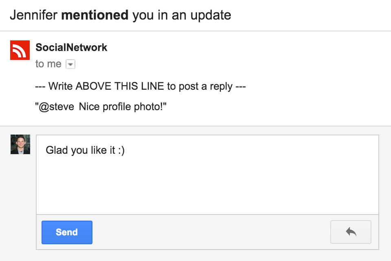The width and height of the screenshot is (391, 261).
Task: Click "Nice profile photo!" in the quoted message
Action: point(123,107)
